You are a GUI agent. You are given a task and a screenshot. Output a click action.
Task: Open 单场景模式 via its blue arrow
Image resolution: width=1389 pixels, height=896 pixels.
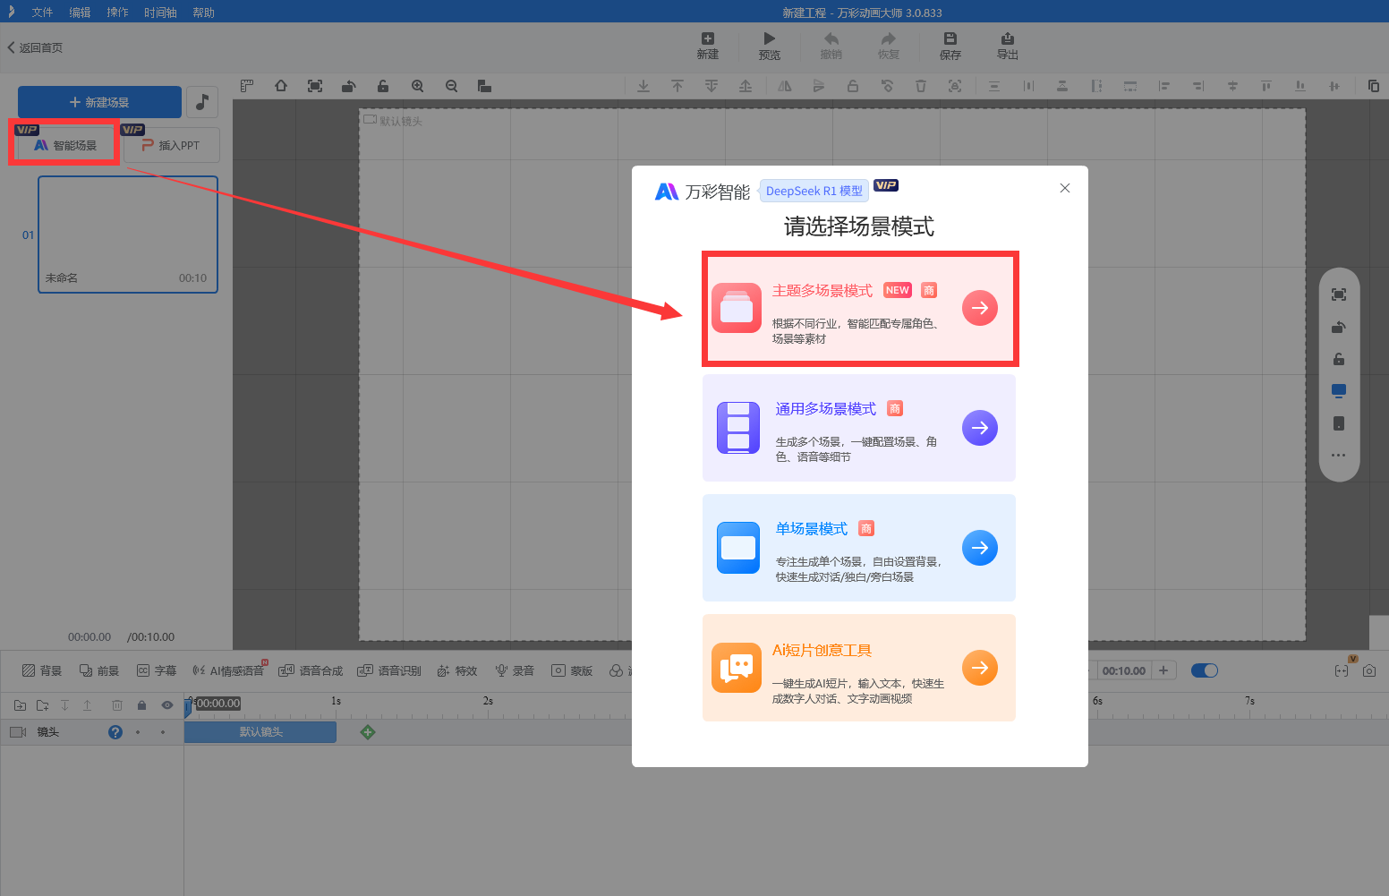point(979,548)
